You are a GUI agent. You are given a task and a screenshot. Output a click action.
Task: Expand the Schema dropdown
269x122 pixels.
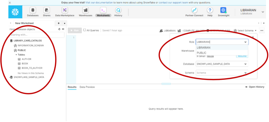click(222, 73)
